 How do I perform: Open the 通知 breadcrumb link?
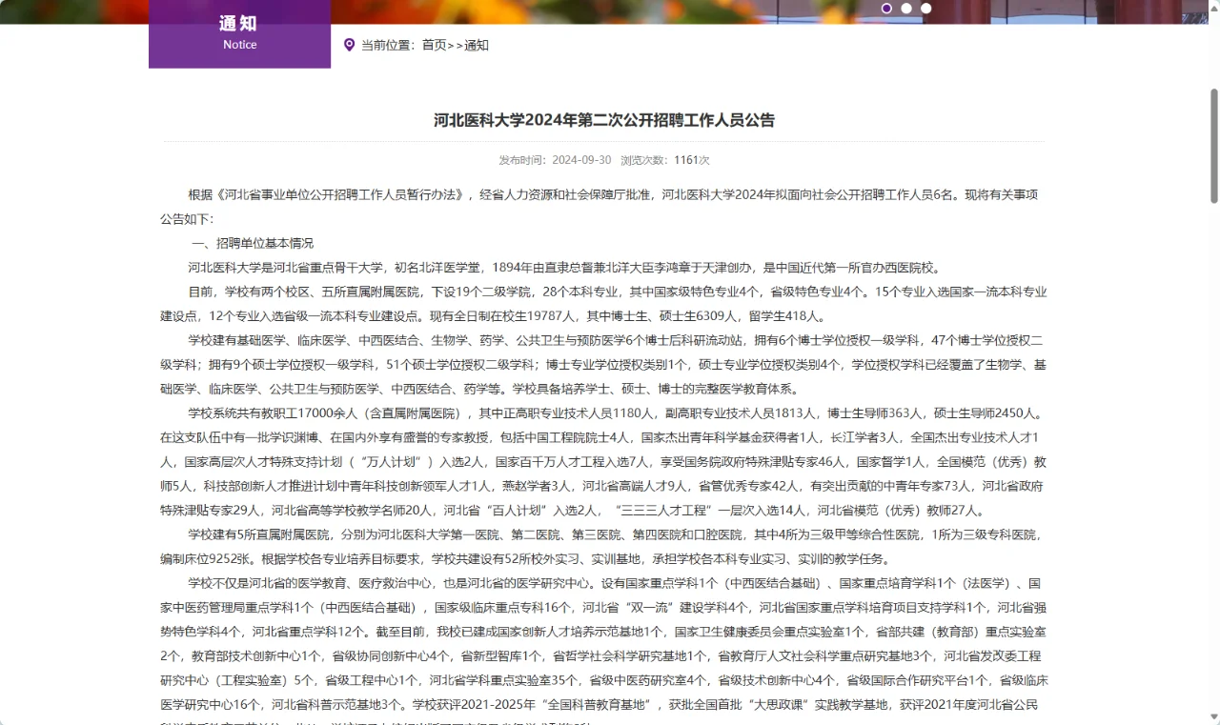tap(477, 45)
